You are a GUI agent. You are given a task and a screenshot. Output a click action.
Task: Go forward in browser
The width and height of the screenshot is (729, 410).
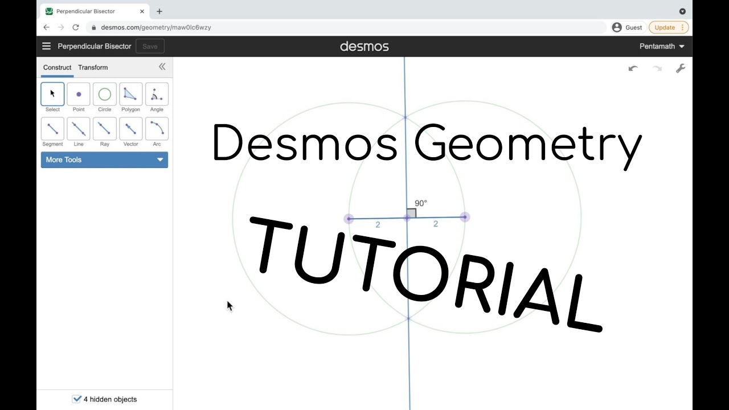click(61, 27)
